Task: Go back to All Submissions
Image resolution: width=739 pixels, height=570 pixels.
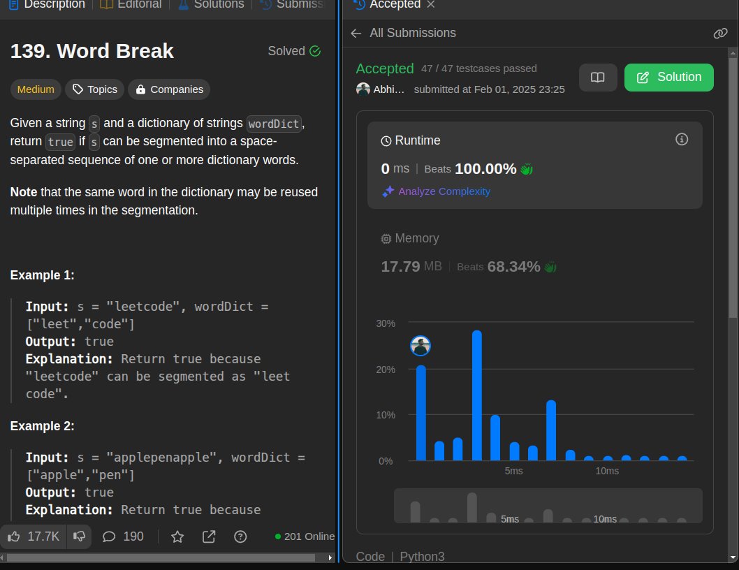Action: pos(412,33)
